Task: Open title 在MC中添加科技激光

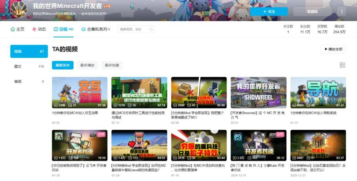Action: [198, 168]
